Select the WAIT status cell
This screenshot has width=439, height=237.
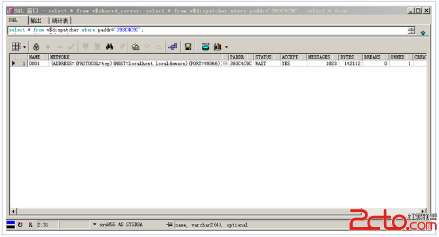[x=267, y=64]
